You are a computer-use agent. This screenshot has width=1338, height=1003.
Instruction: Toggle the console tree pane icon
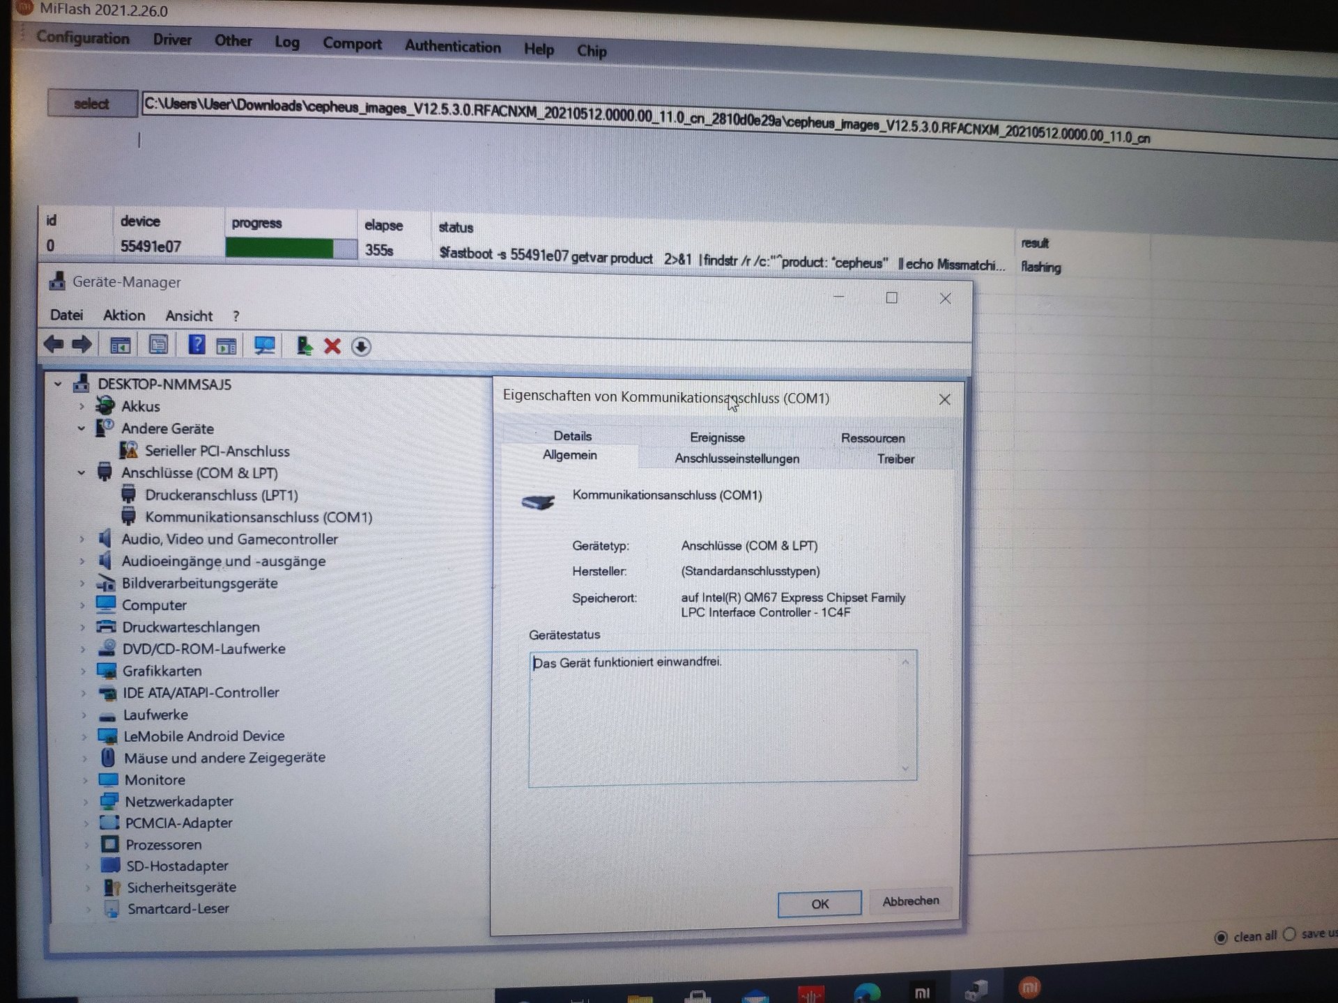(x=120, y=345)
